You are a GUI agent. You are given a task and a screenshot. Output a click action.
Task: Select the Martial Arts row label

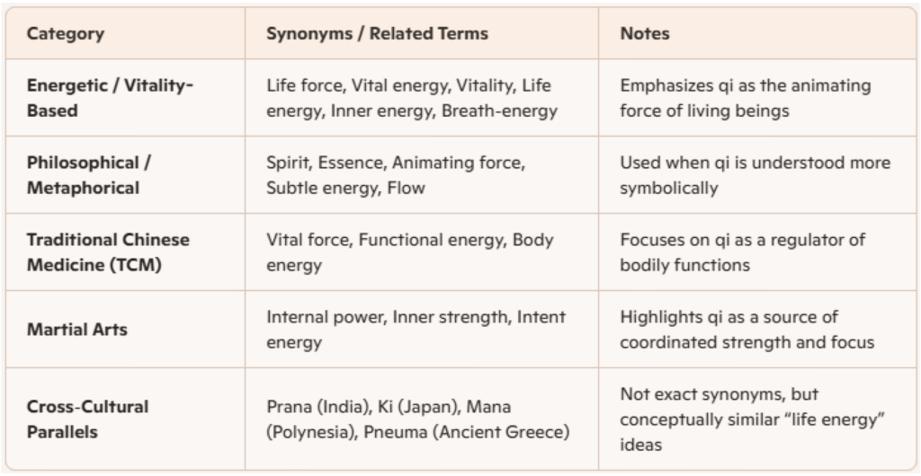click(77, 330)
